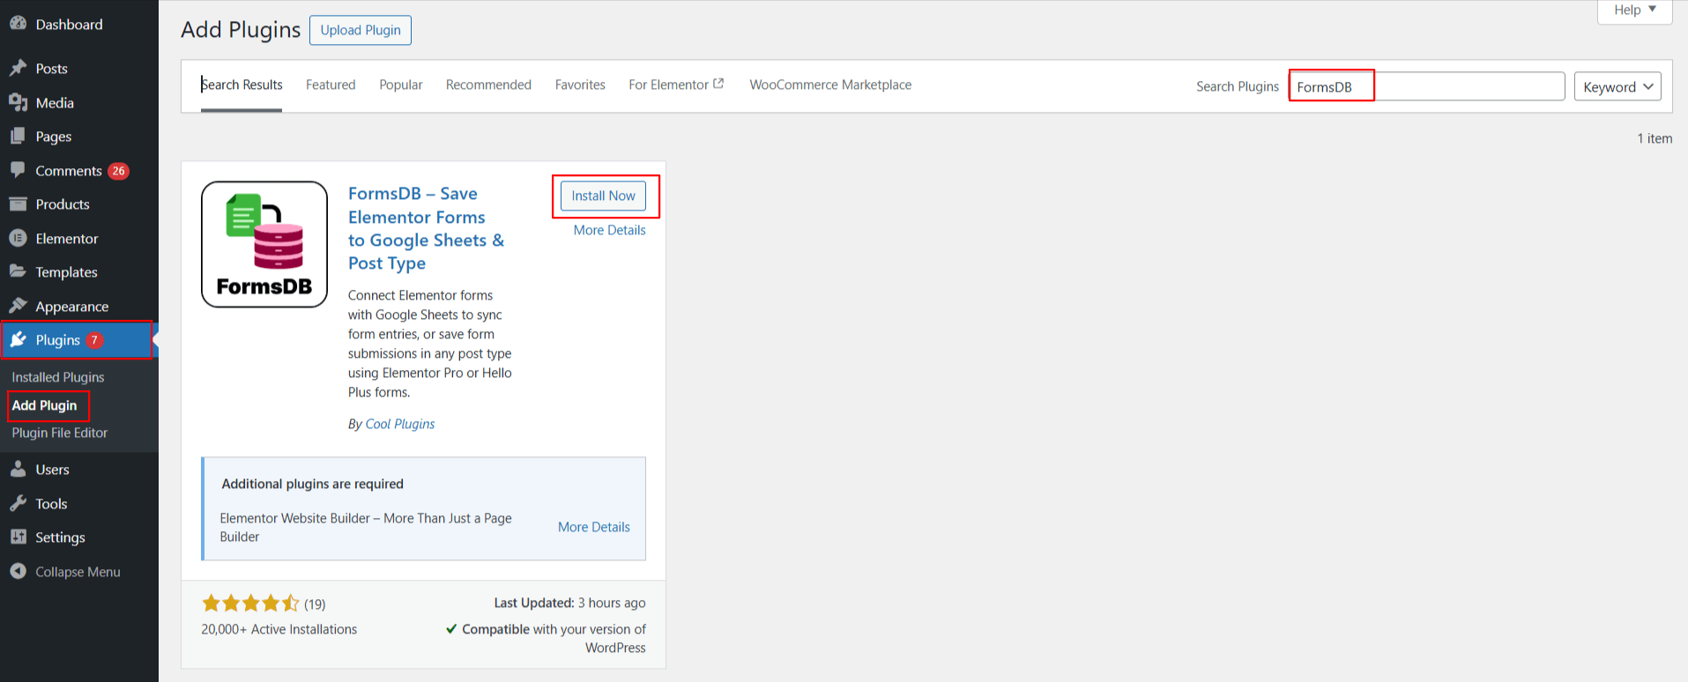Image resolution: width=1688 pixels, height=682 pixels.
Task: Click the Users person icon
Action: tap(18, 470)
